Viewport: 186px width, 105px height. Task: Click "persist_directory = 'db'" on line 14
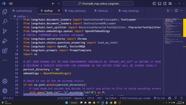pos(42,69)
